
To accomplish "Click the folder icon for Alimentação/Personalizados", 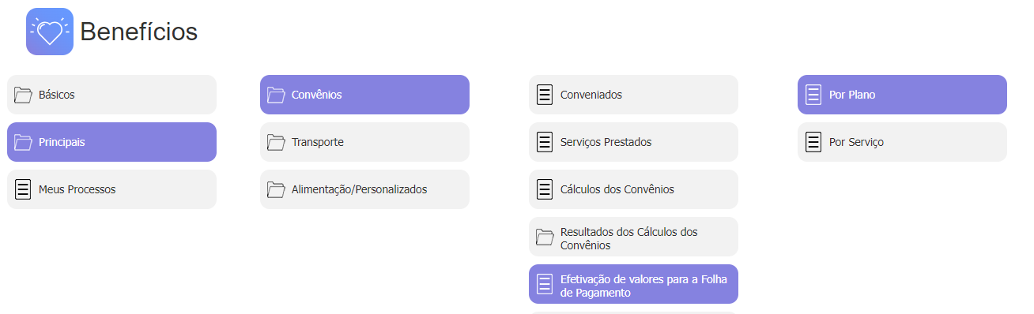I will (x=276, y=189).
